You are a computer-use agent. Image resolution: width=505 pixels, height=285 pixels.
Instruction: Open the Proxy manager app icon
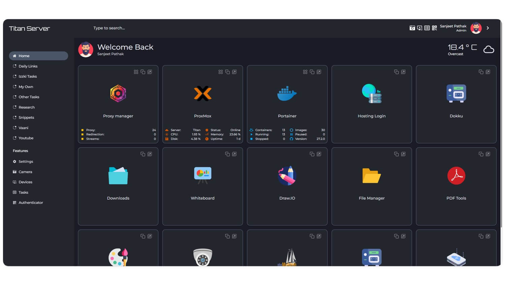tap(118, 93)
